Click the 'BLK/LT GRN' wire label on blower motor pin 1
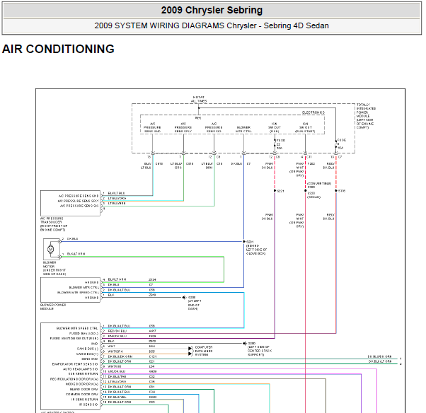 [76, 254]
